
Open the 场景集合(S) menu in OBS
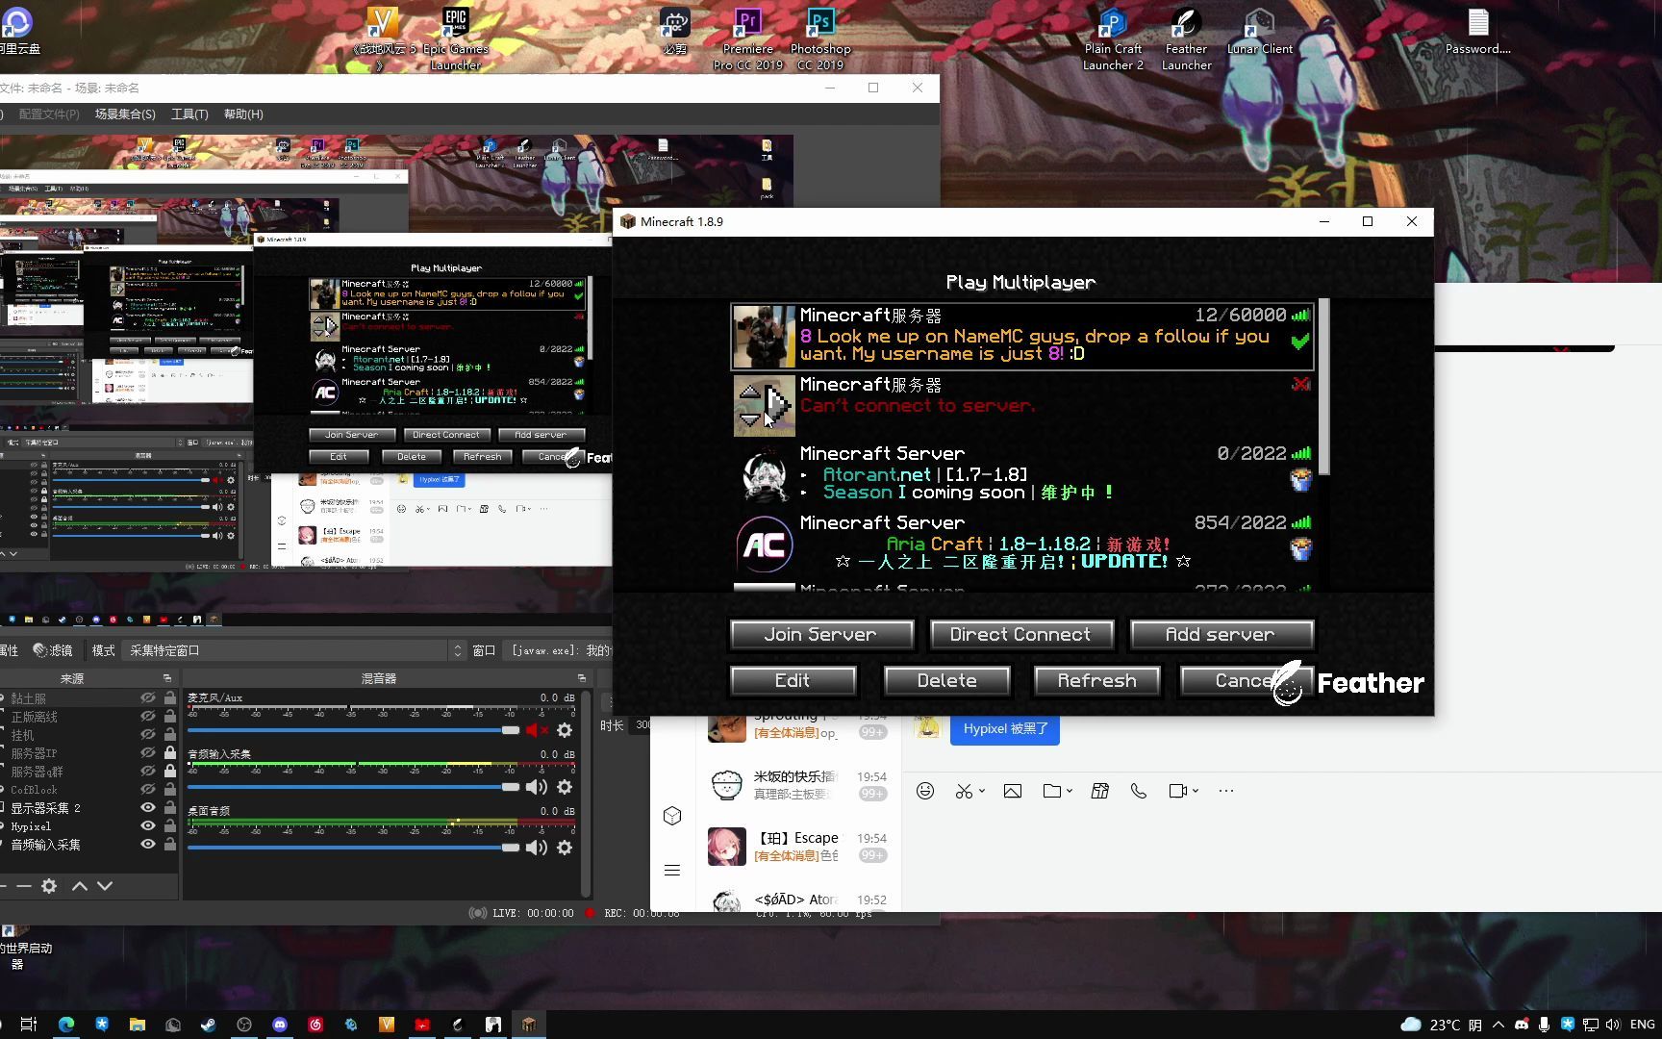[125, 114]
